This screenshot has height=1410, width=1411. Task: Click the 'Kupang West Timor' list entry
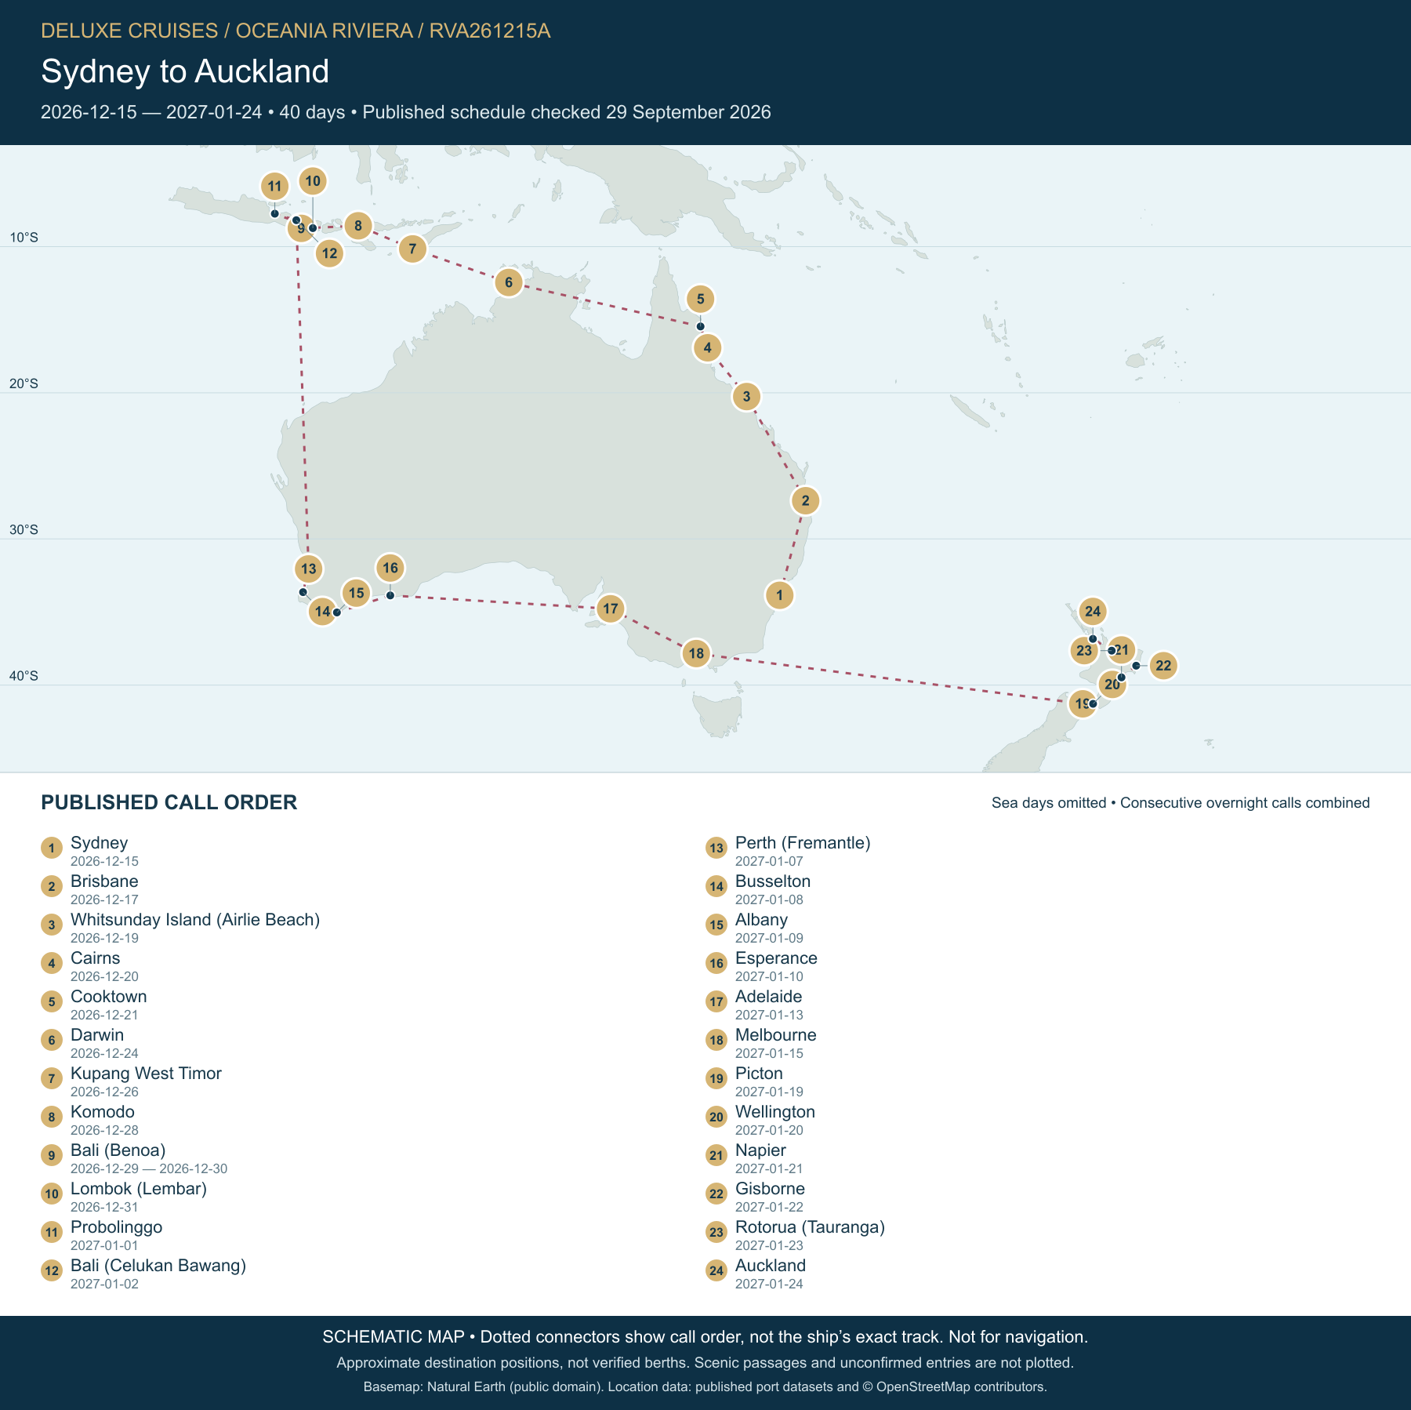146,1074
